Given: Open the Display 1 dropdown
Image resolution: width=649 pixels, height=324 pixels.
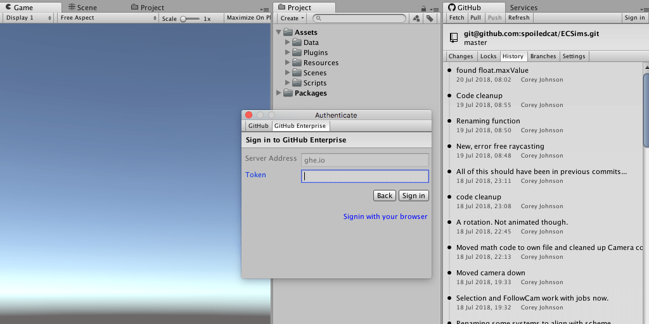Looking at the screenshot, I should click(x=29, y=18).
